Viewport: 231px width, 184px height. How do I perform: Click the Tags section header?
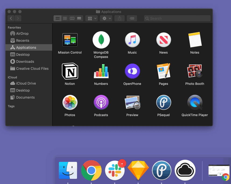11,106
